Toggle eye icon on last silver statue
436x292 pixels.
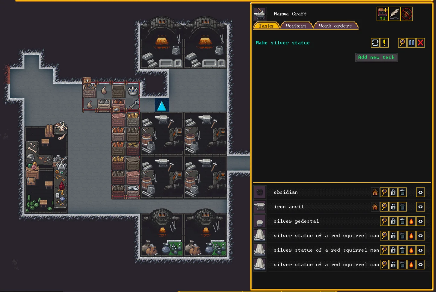point(420,265)
